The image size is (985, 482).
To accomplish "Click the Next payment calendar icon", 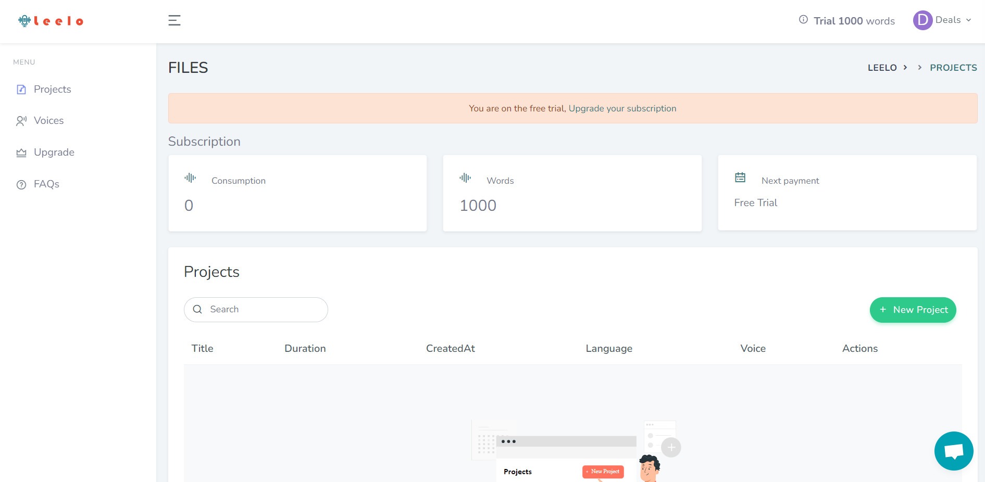I will (740, 177).
